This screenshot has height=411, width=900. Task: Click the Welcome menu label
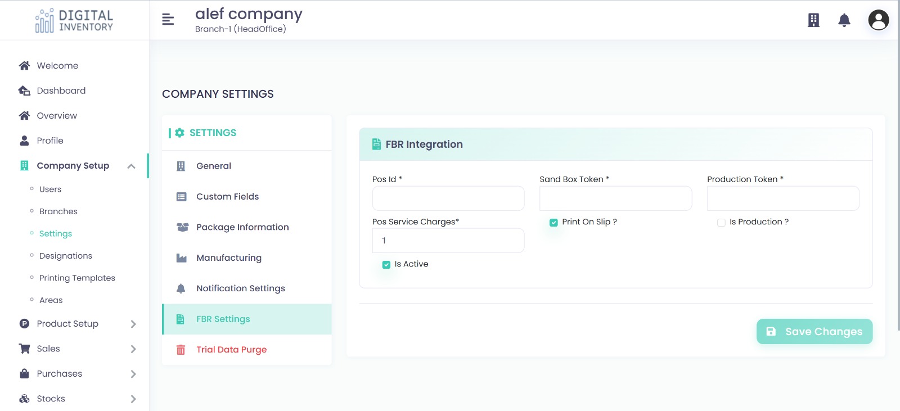click(x=57, y=66)
